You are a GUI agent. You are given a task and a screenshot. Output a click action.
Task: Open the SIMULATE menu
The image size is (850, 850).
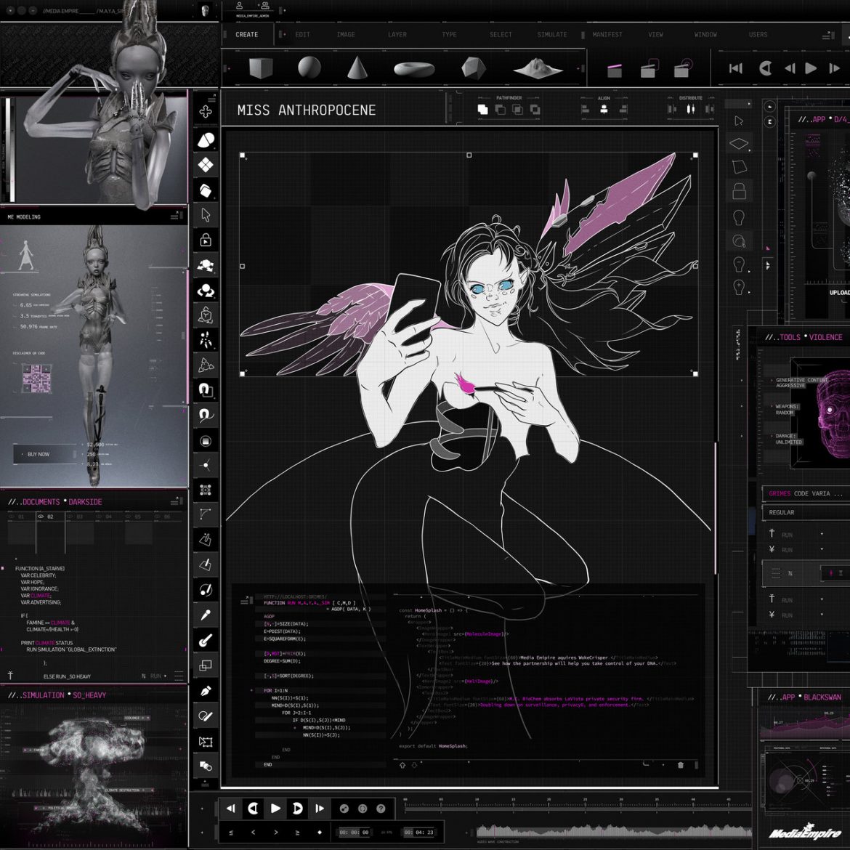[x=552, y=34]
